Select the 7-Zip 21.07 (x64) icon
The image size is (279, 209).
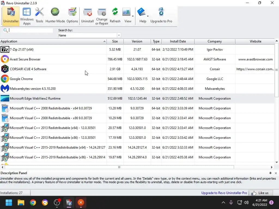5,50
